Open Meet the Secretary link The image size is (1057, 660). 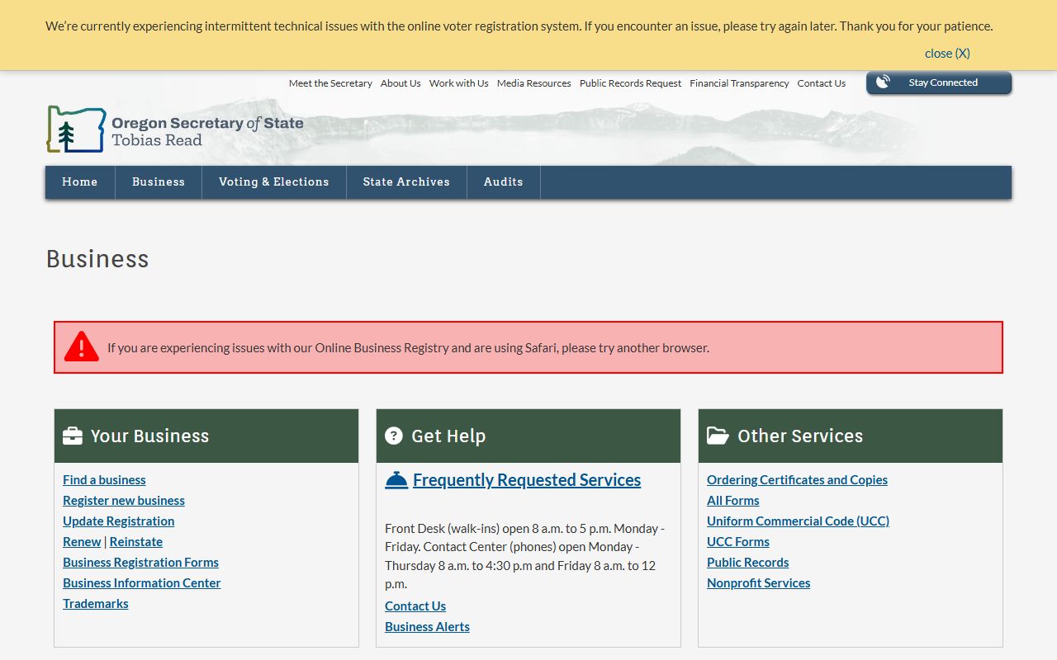click(330, 83)
